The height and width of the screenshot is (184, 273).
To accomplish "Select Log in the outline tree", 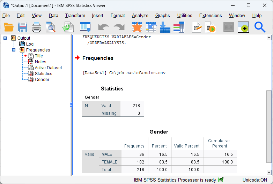I will click(x=30, y=44).
